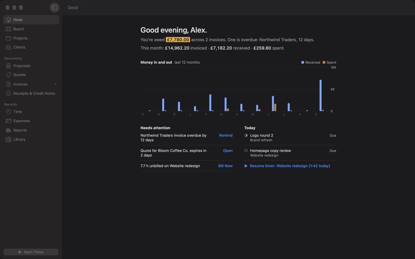Screen dimensions: 415x259
Task: Click the tall September received bar
Action: point(321,95)
